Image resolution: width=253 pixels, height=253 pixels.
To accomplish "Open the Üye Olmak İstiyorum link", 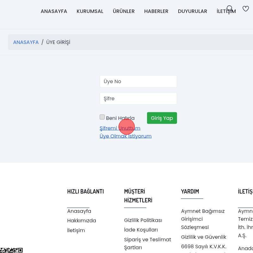I will point(126,136).
